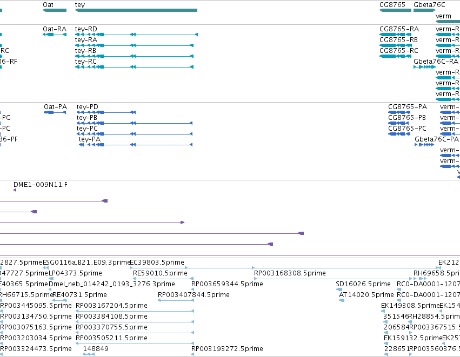This screenshot has width=460, height=357.
Task: Select the EK159132.5prime EST label
Action: (413, 338)
